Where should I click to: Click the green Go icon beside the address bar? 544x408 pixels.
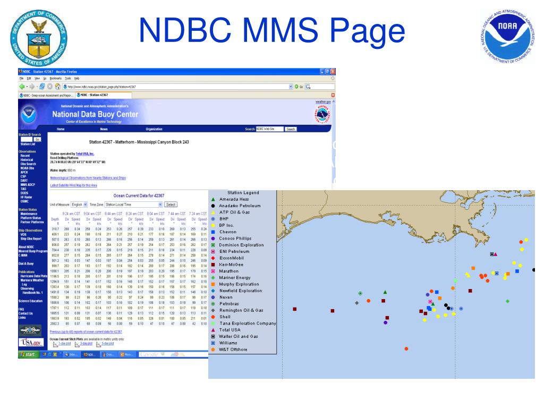tap(296, 87)
